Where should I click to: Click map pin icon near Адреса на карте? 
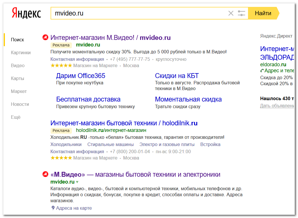53,208
